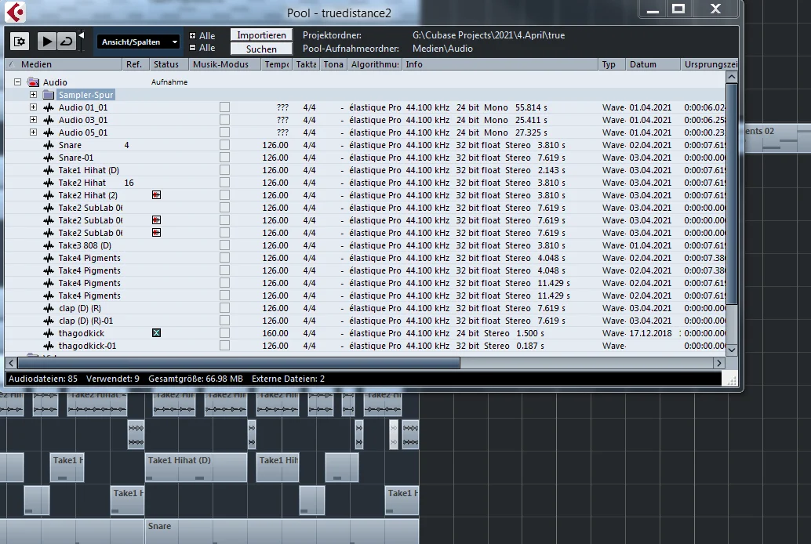
Task: Enable Musik-Modus for Take3 808 (D)
Action: [224, 245]
